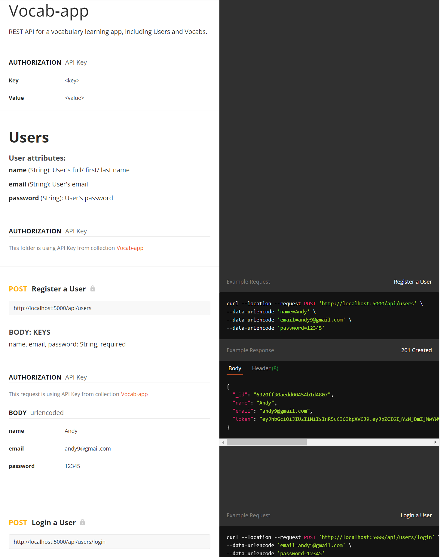The height and width of the screenshot is (557, 440).
Task: Switch to the Header (8) response tab
Action: pos(265,368)
